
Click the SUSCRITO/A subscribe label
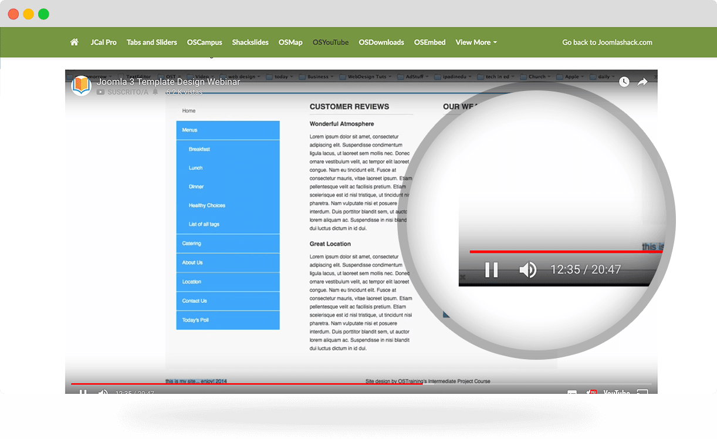click(128, 92)
